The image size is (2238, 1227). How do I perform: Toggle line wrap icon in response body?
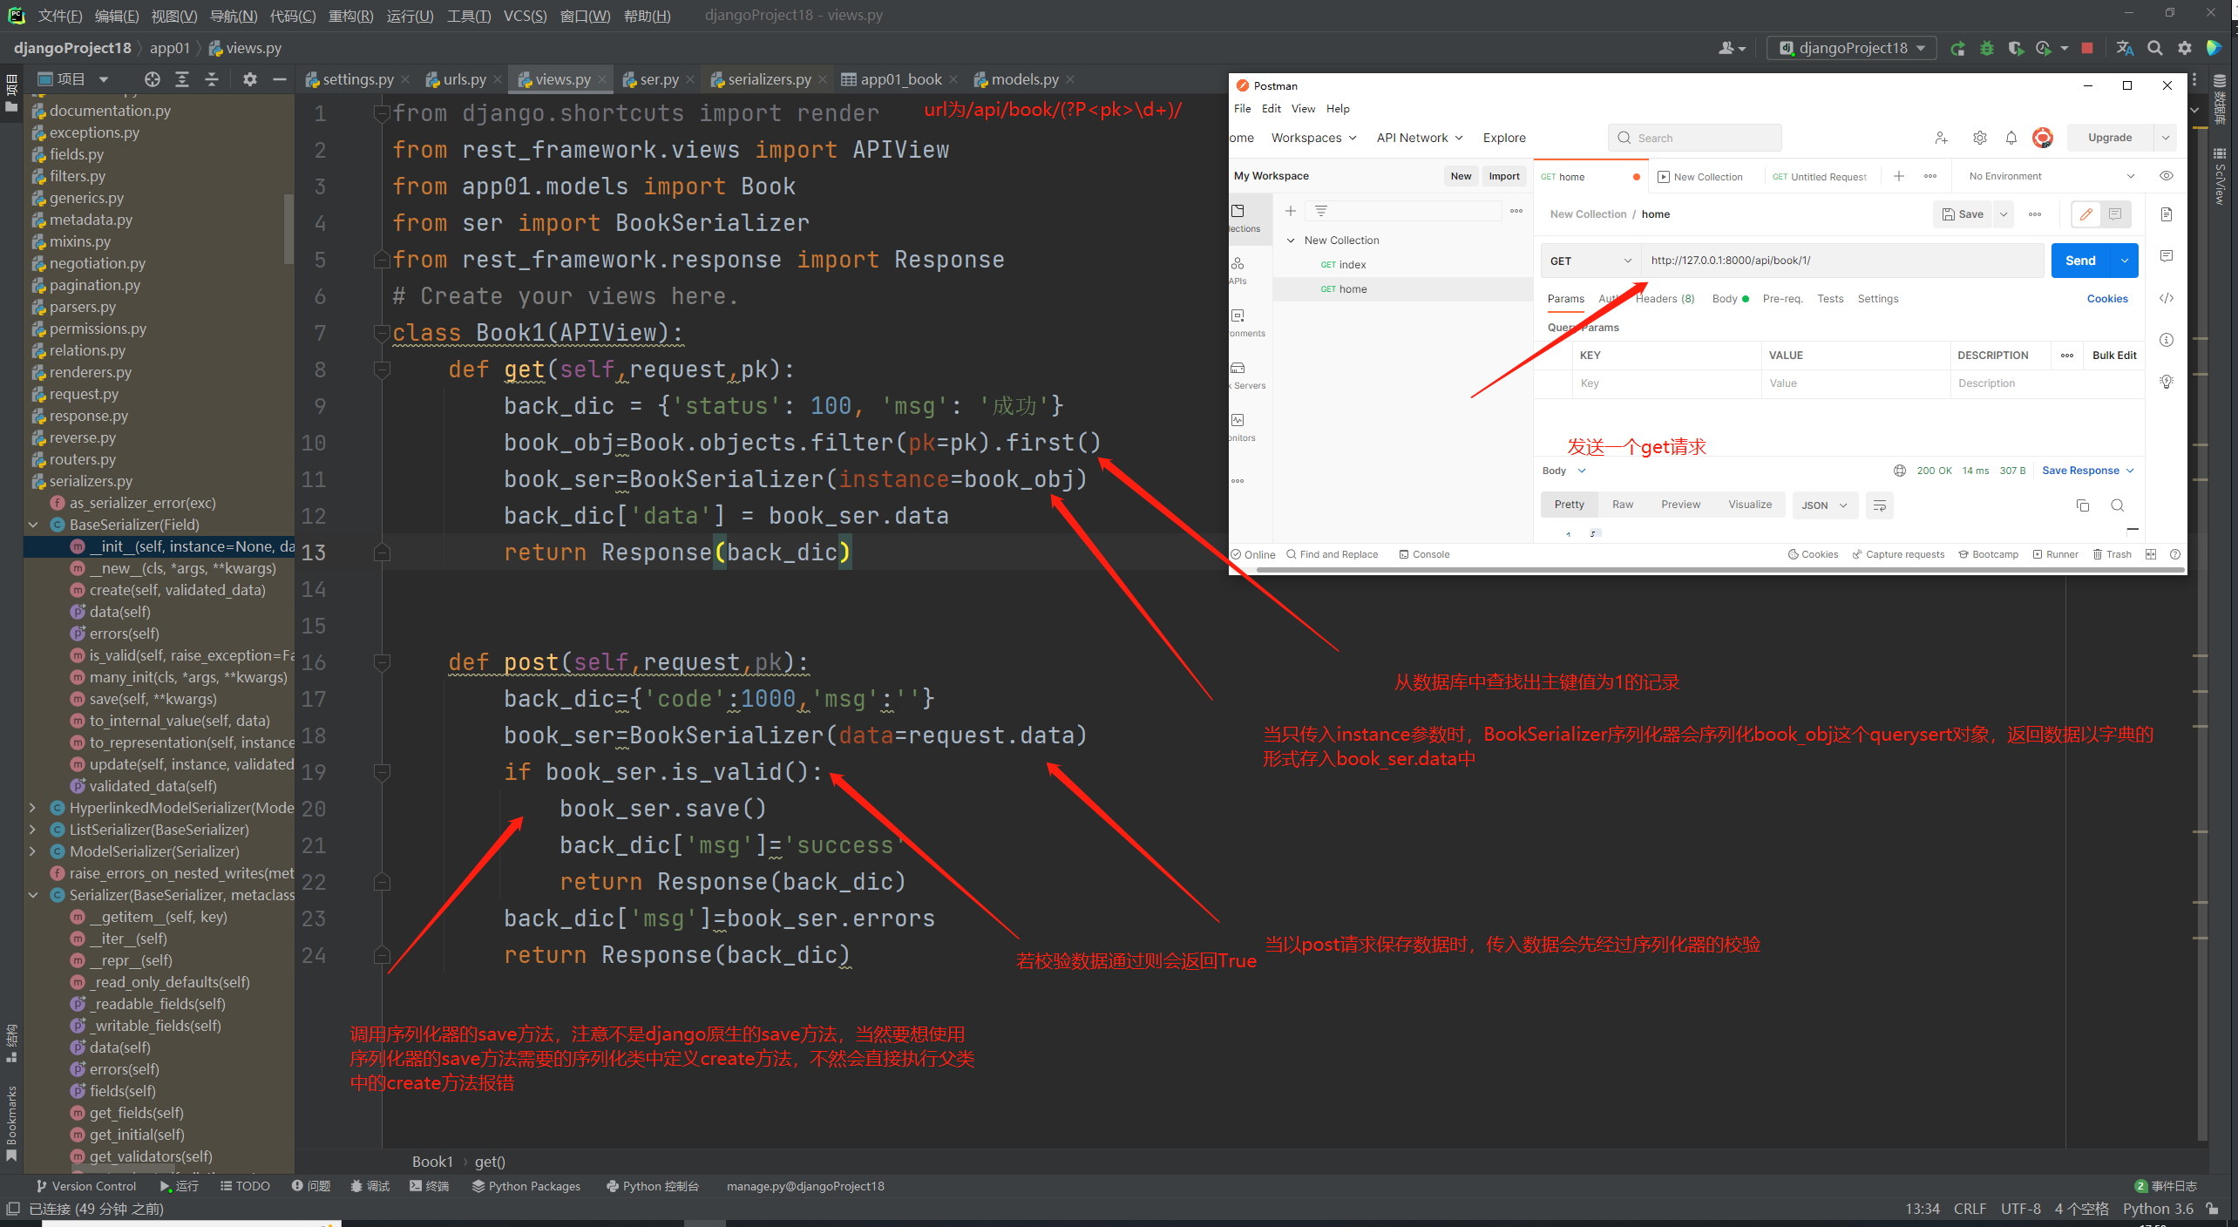click(x=1879, y=505)
